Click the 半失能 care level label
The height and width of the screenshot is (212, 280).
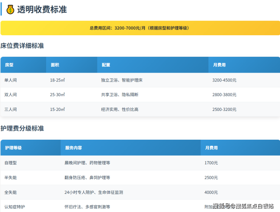point(11,178)
